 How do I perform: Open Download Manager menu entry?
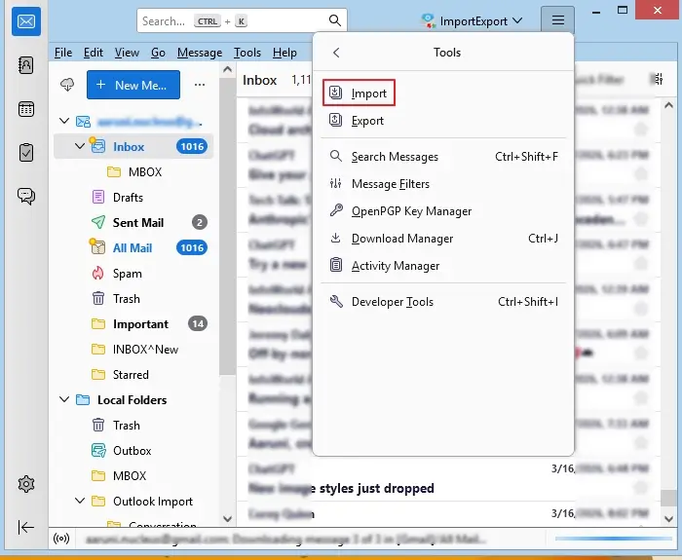443,239
